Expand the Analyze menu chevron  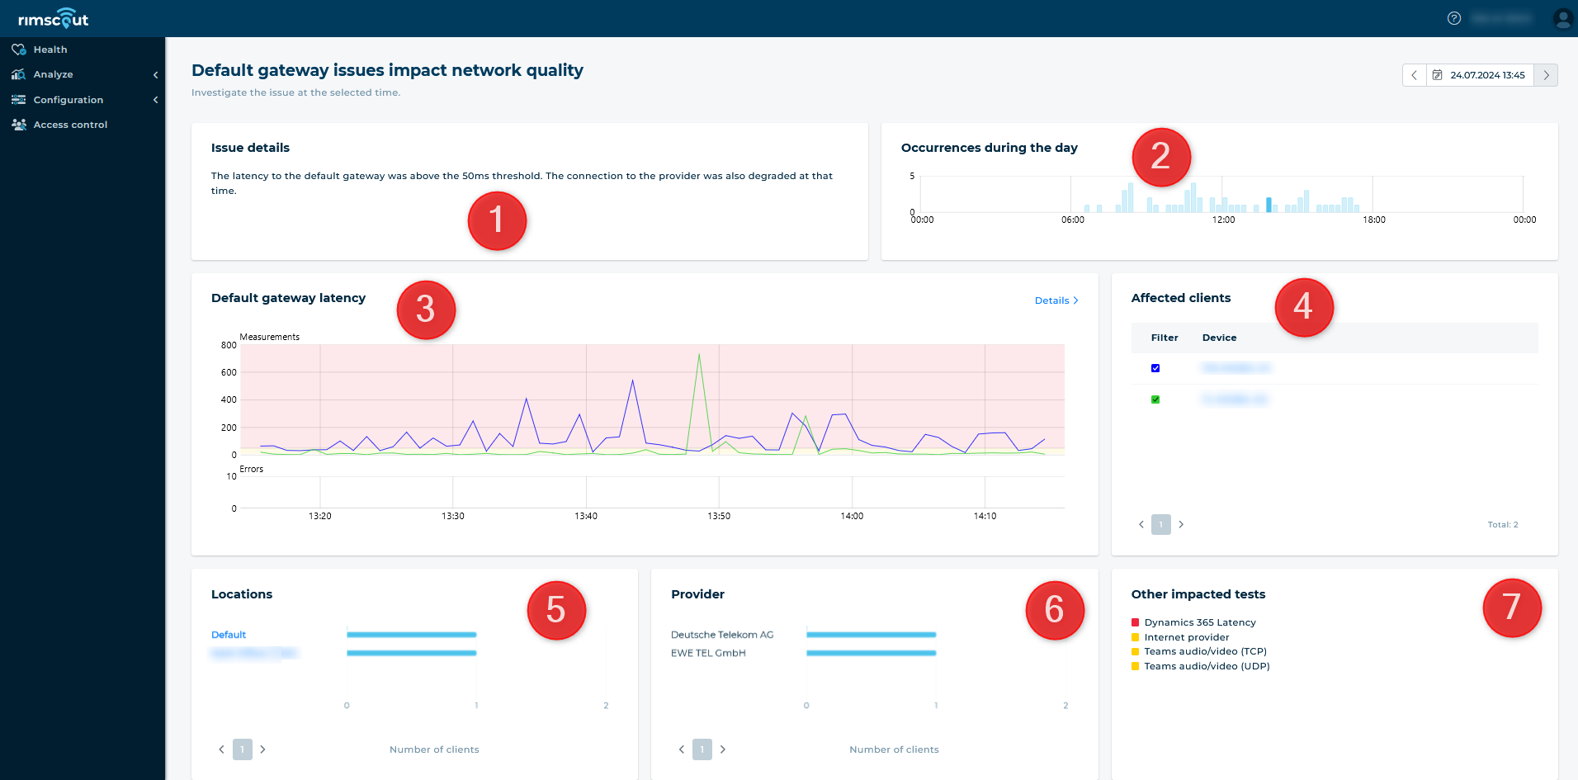(155, 75)
